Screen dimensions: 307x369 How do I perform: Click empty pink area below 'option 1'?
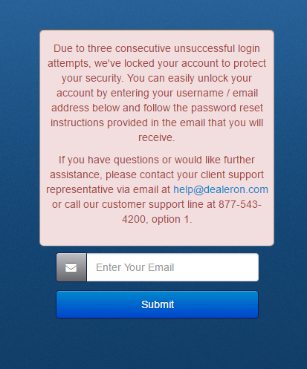(x=157, y=235)
